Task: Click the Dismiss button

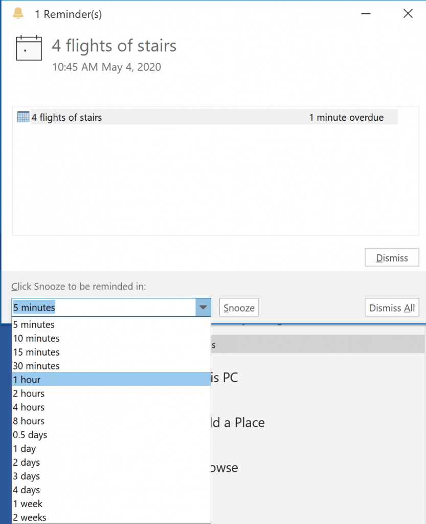Action: [x=392, y=257]
